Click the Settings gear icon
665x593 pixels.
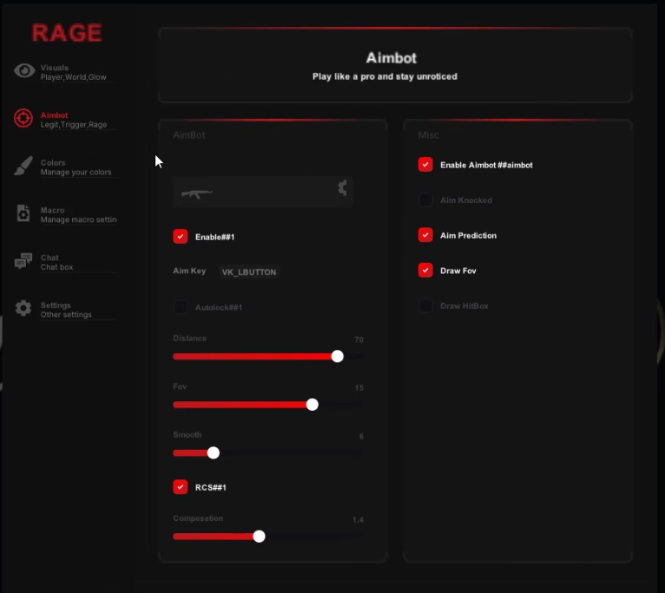pyautogui.click(x=24, y=309)
